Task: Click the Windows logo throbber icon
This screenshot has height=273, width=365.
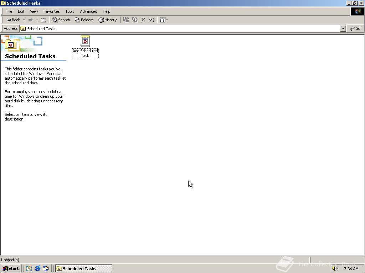Action: (357, 11)
